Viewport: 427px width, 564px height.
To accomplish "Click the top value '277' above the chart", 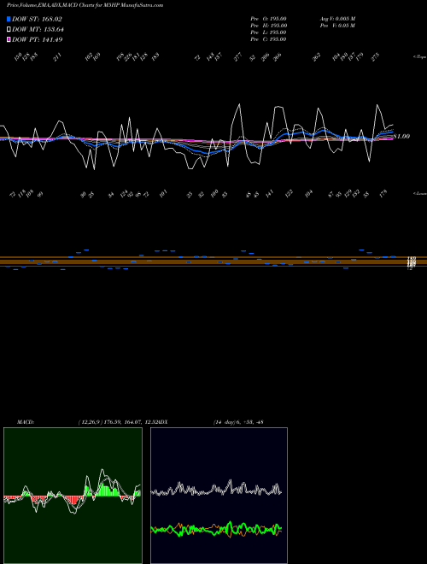I will point(238,57).
